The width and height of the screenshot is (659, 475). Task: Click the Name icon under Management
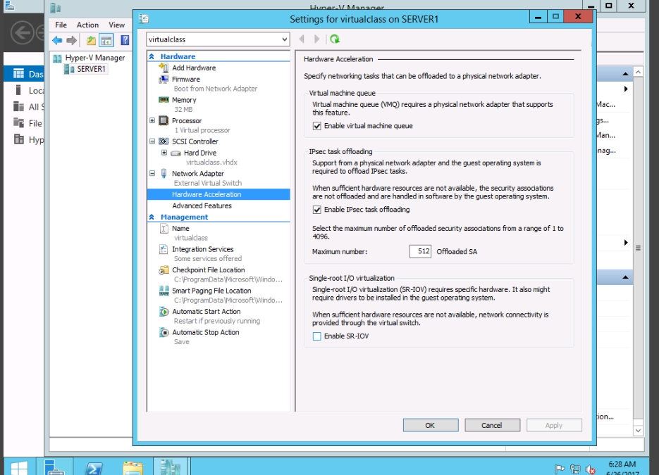164,228
